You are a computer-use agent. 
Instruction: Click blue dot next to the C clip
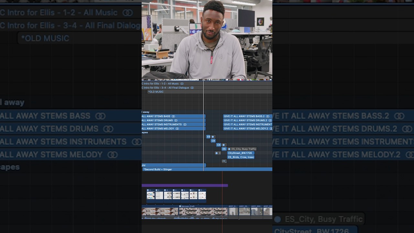pyautogui.click(x=216, y=153)
